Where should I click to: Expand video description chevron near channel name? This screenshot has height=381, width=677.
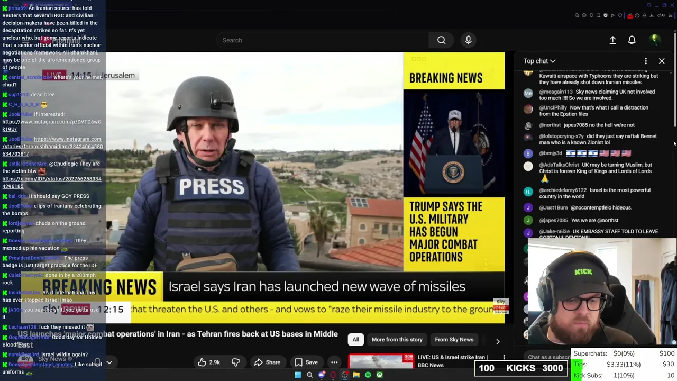tap(109, 362)
